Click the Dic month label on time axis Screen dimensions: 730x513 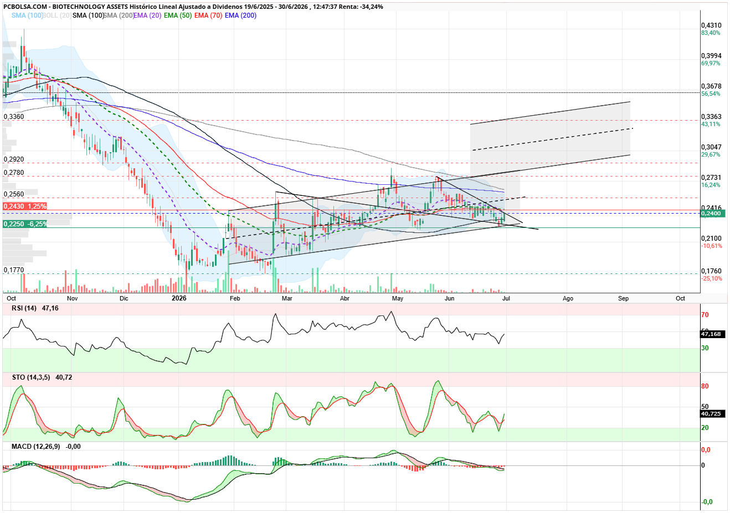[x=124, y=298]
